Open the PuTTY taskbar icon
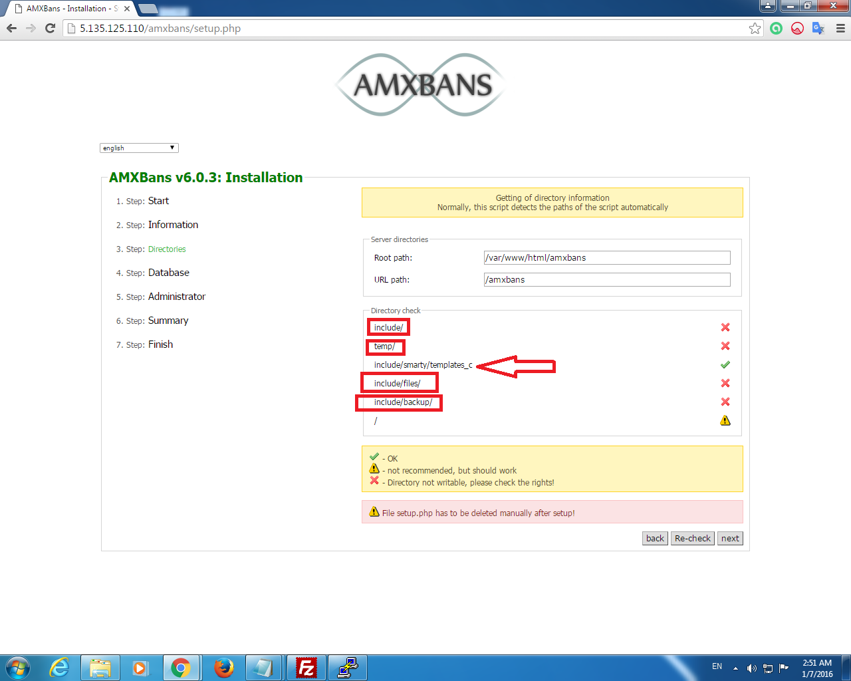The image size is (851, 681). click(x=348, y=668)
